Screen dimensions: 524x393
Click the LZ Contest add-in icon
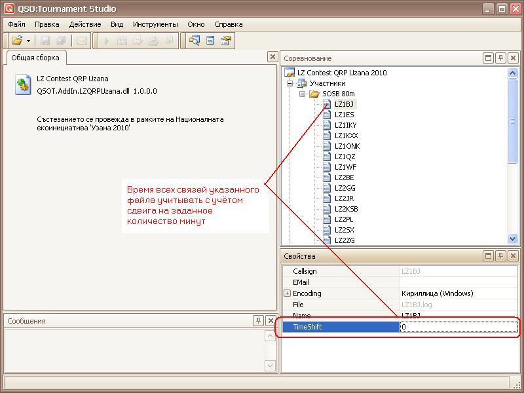pos(23,84)
